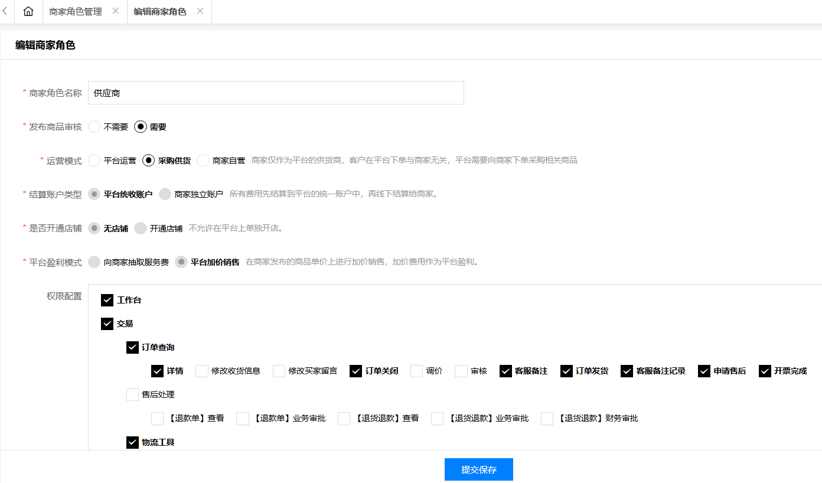Check 【退货退款】查看 permission
The height and width of the screenshot is (483, 822).
pos(344,419)
